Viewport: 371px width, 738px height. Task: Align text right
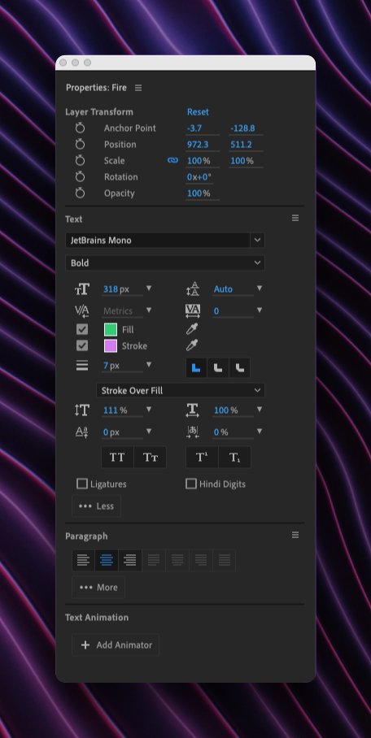click(x=130, y=560)
